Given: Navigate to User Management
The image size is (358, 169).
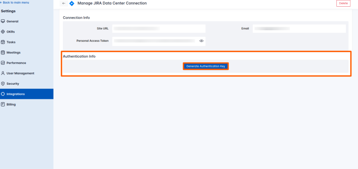Looking at the screenshot, I should point(27,73).
